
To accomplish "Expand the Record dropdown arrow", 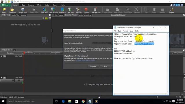I will (89, 10).
